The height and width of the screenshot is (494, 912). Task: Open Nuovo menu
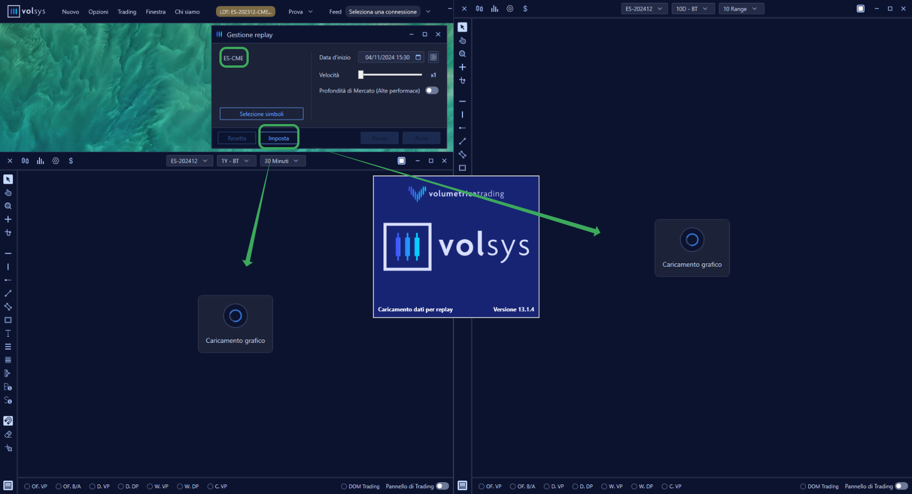pos(71,12)
